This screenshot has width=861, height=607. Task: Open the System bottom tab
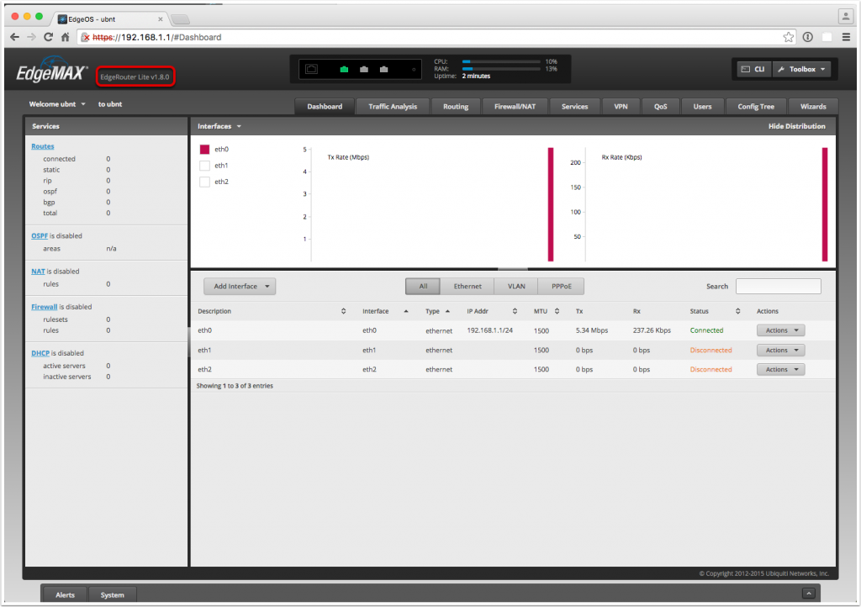112,595
